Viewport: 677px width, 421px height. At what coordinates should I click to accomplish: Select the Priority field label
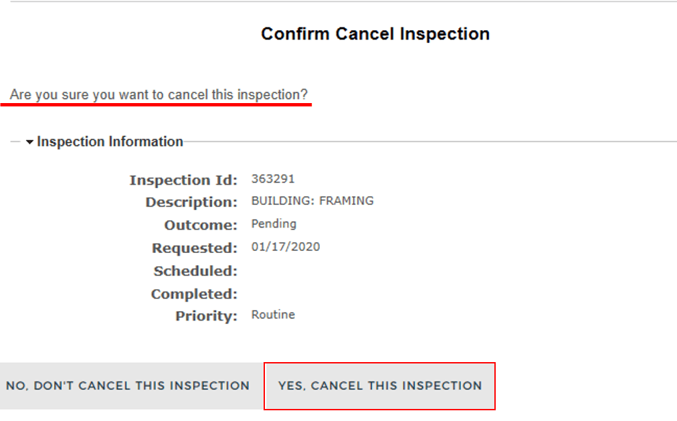click(x=206, y=317)
